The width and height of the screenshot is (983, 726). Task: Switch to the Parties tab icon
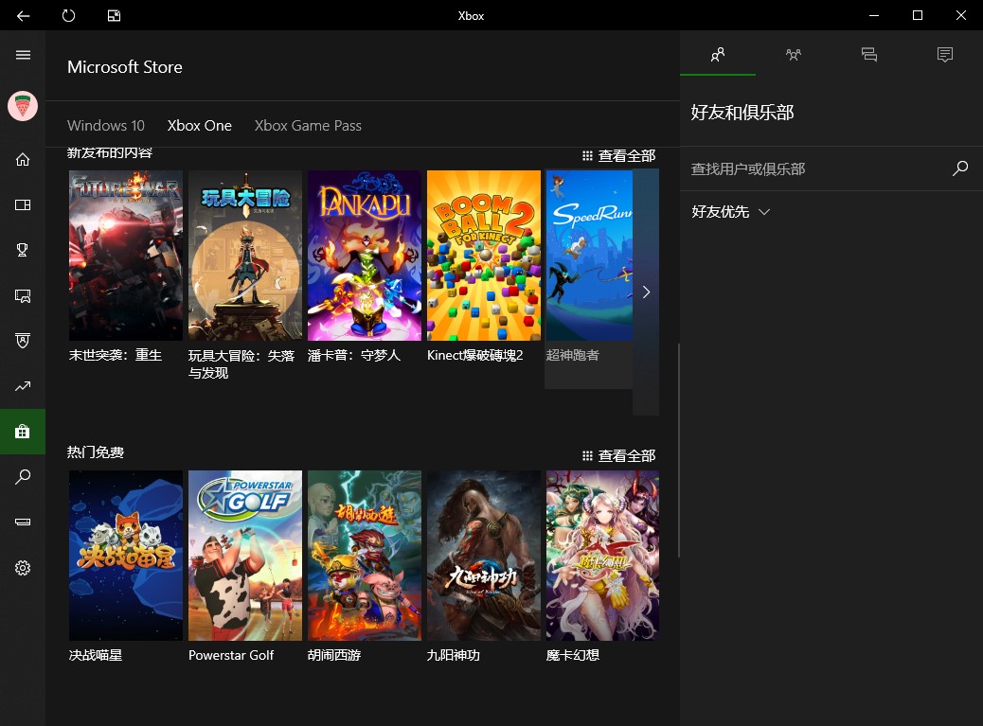pos(794,55)
